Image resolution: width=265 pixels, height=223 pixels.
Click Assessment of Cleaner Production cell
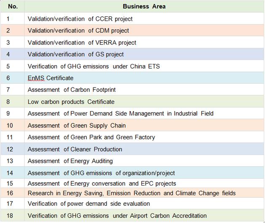[x=75, y=149]
